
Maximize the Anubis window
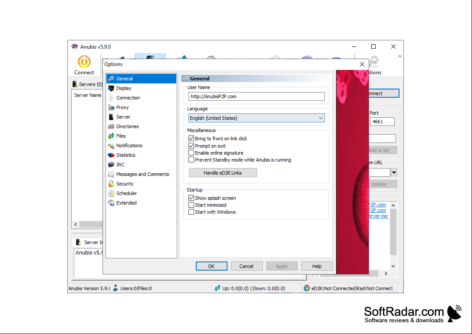click(x=373, y=46)
